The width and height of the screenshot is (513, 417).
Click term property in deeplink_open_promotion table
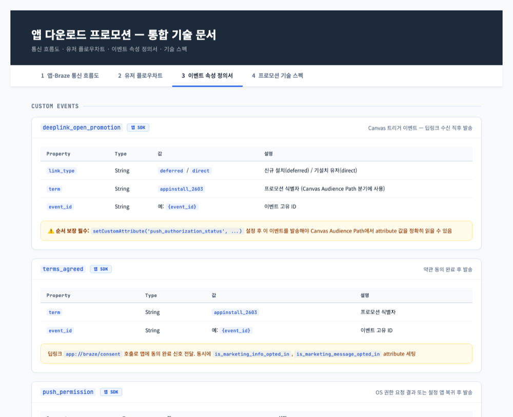click(x=54, y=189)
